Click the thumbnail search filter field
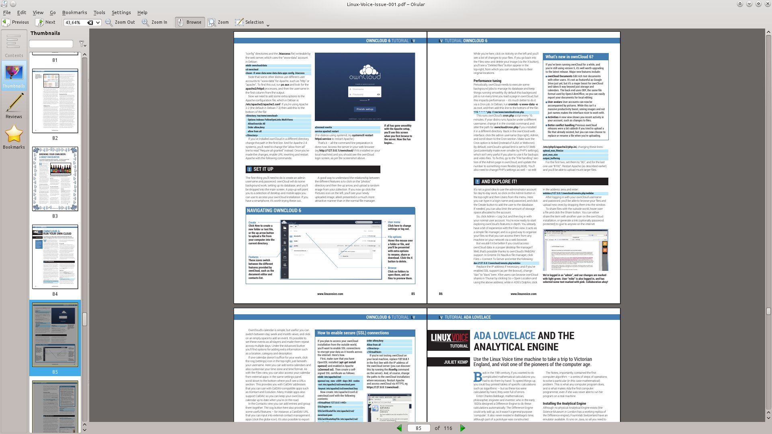 coord(51,43)
